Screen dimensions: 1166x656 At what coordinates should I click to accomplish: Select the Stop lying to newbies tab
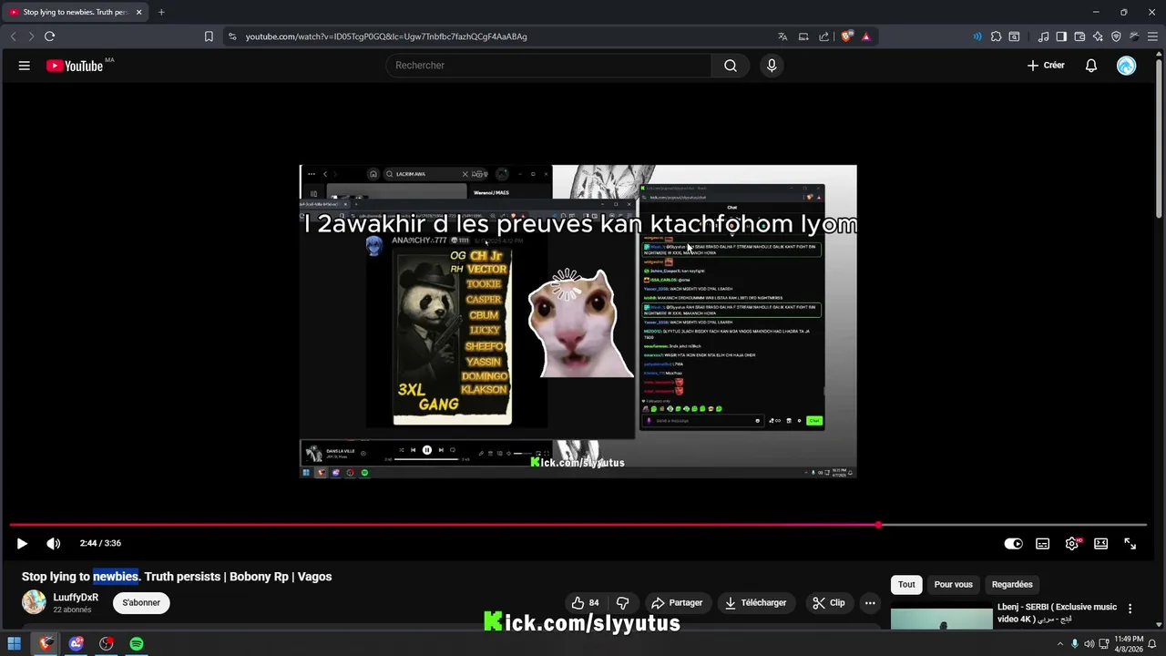click(x=76, y=12)
